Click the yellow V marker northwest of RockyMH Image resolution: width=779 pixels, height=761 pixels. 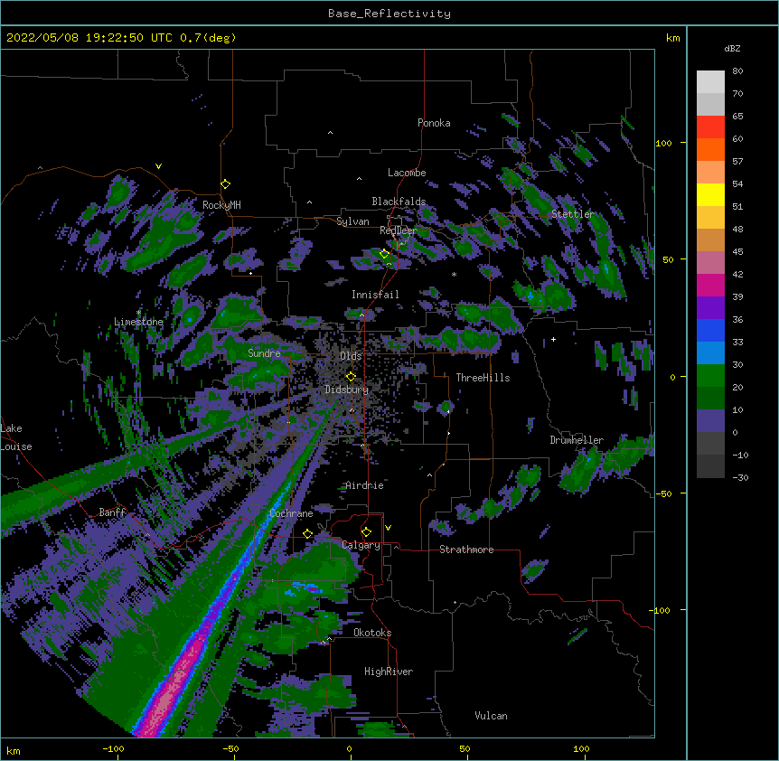point(158,166)
